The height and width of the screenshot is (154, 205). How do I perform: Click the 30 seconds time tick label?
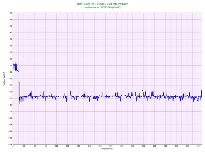tap(24, 146)
